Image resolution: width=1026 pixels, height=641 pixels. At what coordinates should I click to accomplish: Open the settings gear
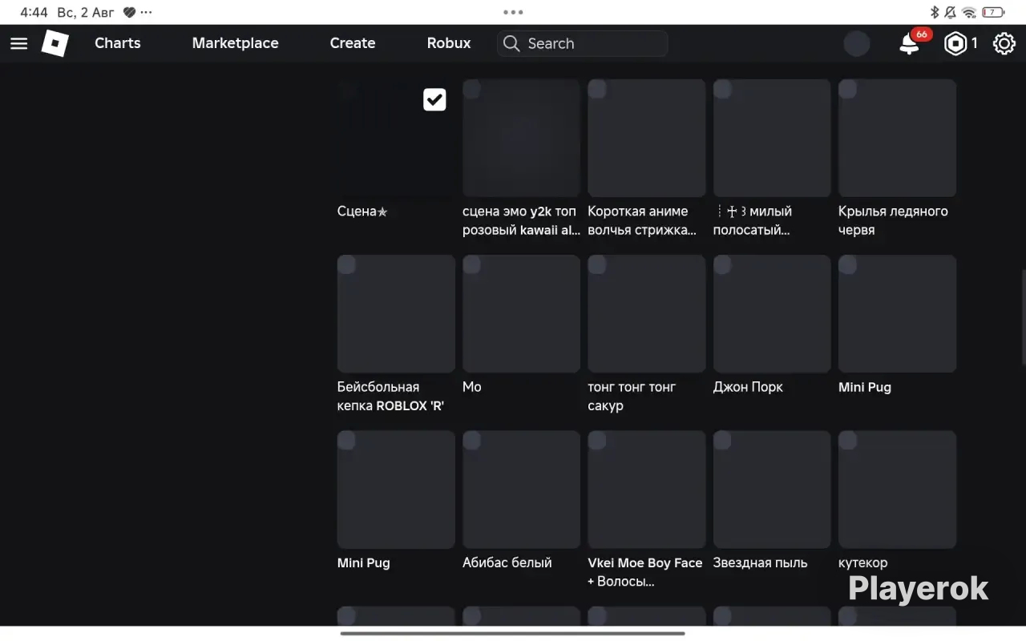pyautogui.click(x=1004, y=43)
